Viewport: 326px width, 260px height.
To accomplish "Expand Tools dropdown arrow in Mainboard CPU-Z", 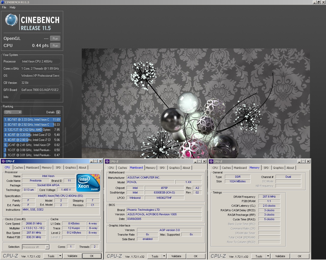I will [164, 256].
